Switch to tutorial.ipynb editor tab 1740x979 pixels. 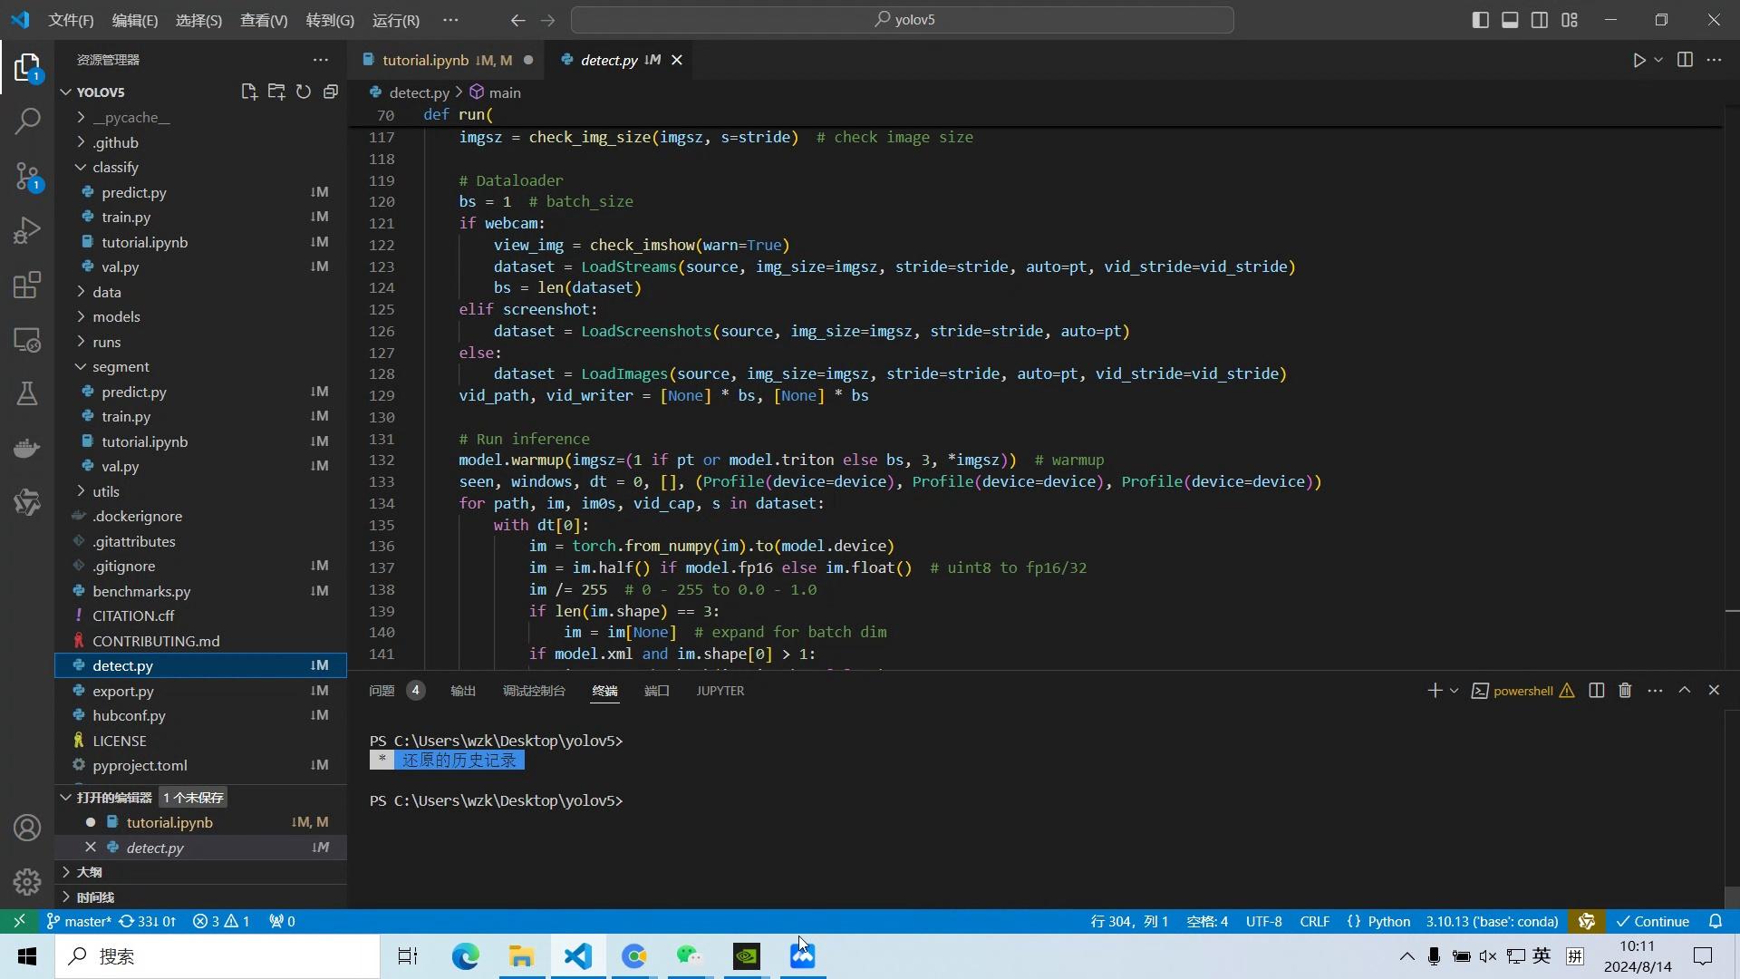[x=446, y=60]
